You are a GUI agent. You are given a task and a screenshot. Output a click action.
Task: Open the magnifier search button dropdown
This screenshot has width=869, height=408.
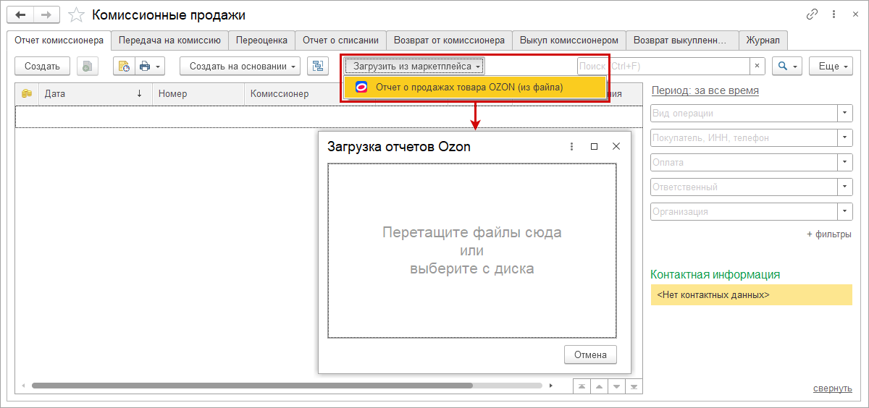(786, 66)
